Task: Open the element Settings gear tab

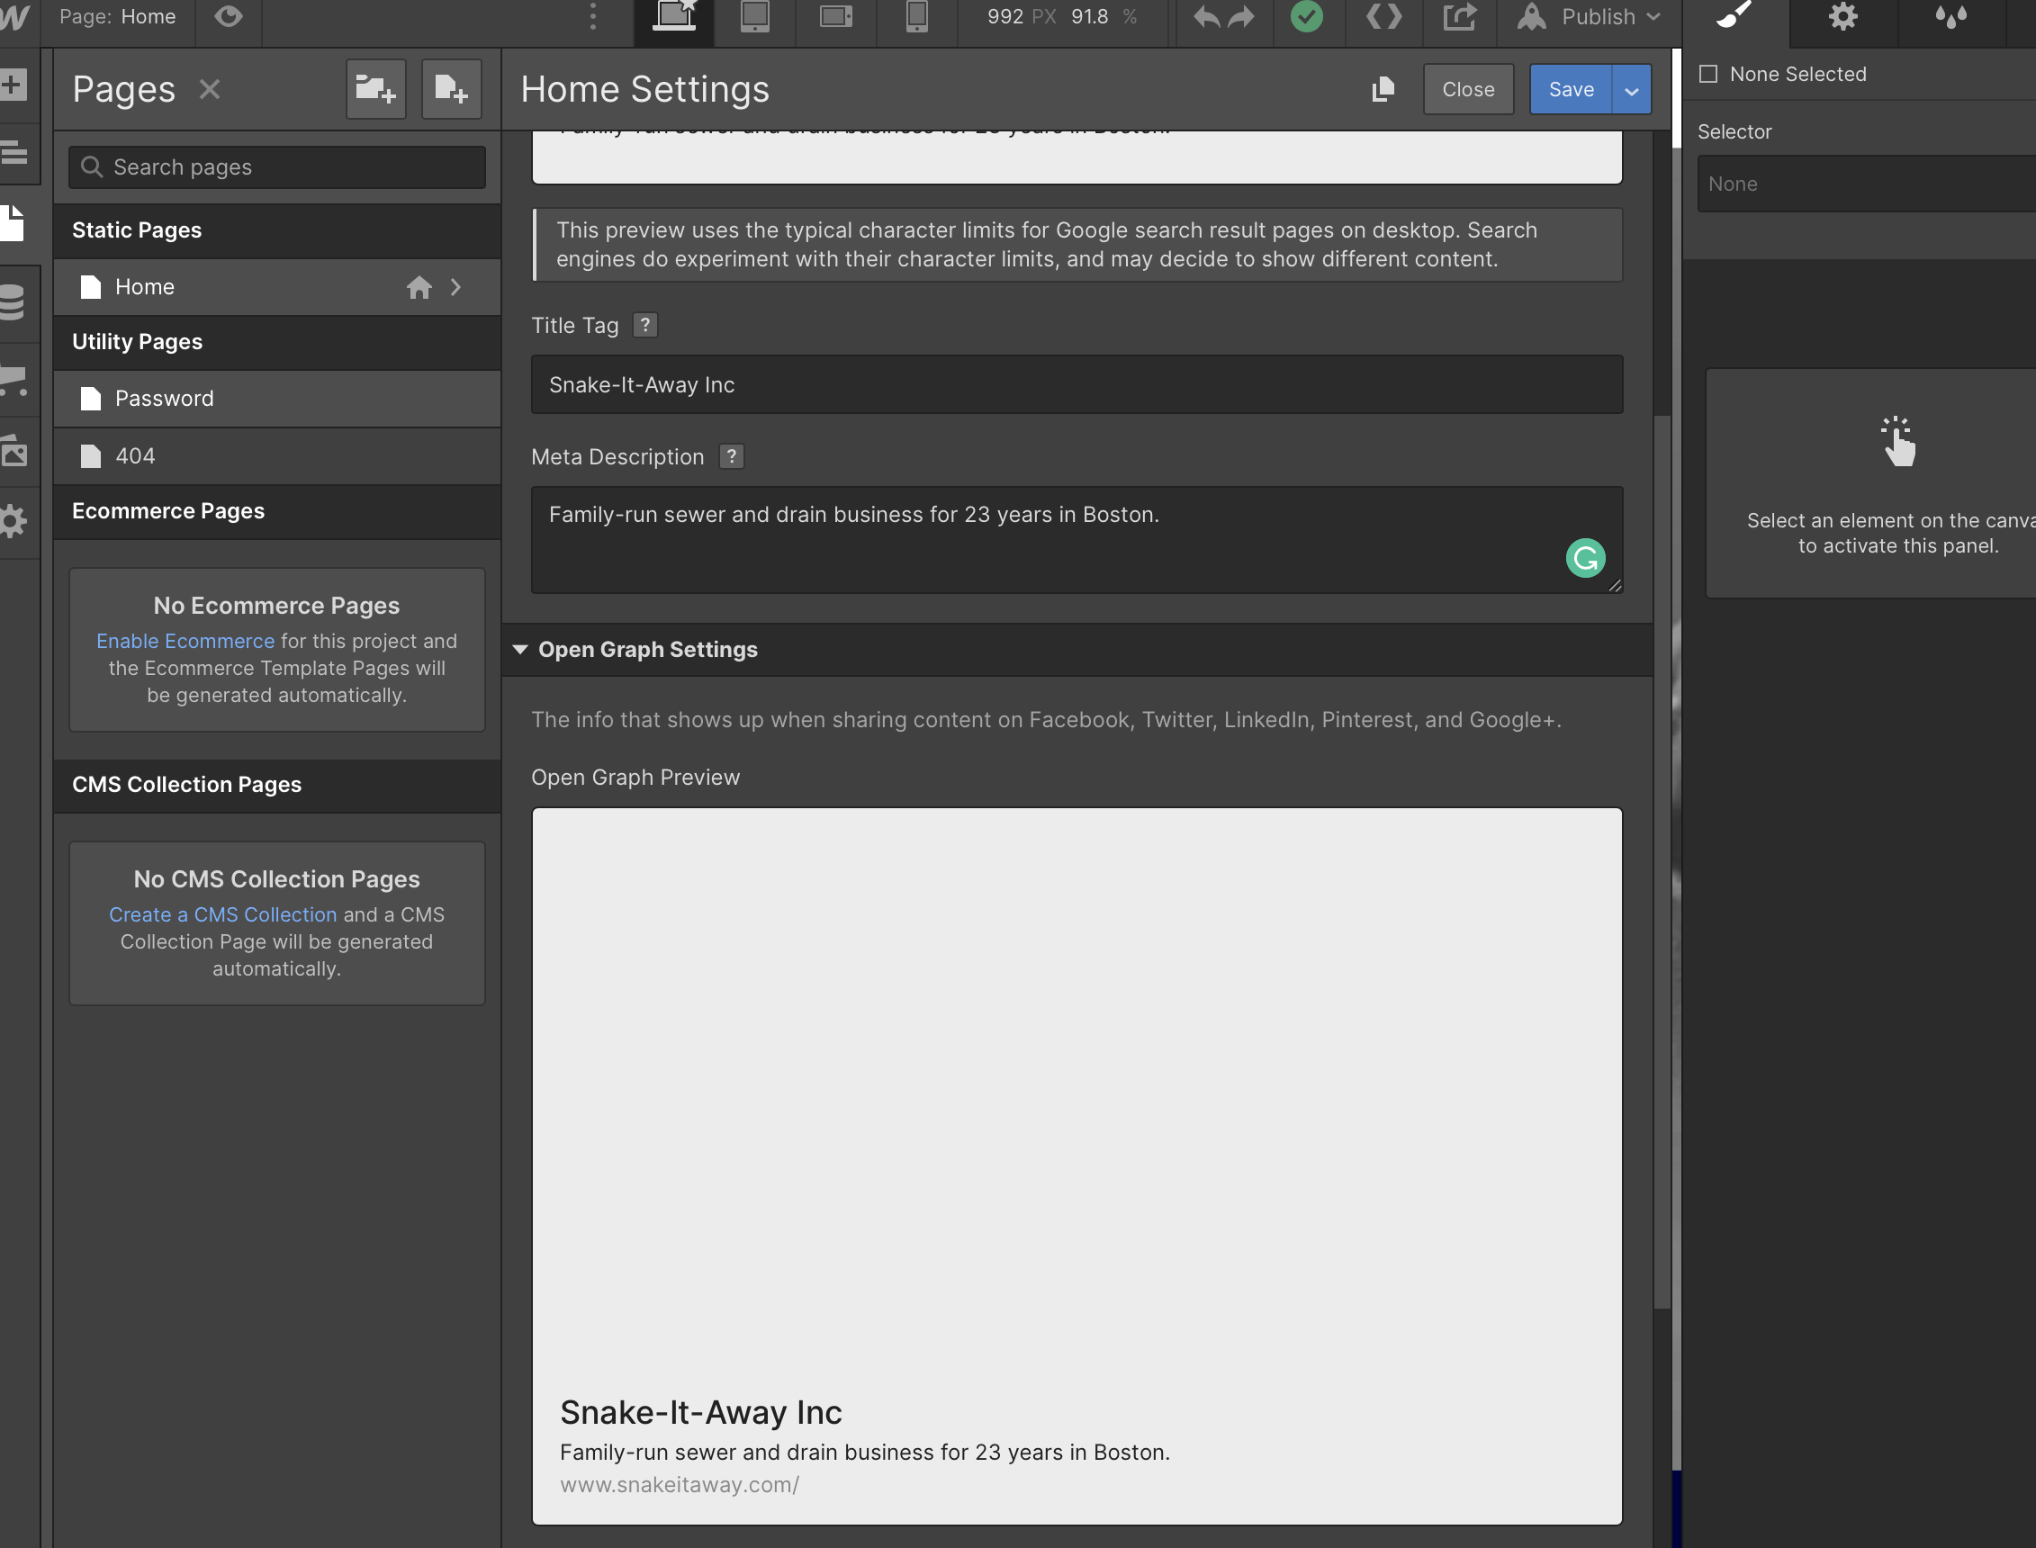Action: pyautogui.click(x=1842, y=16)
